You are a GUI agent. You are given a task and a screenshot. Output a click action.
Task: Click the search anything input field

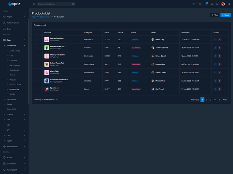coord(54,4)
